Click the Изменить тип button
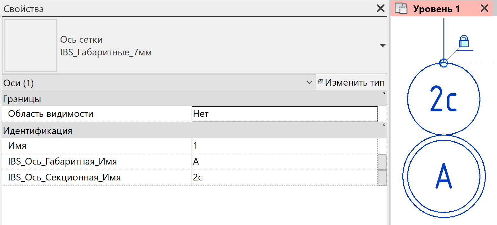The image size is (497, 225). tap(351, 83)
